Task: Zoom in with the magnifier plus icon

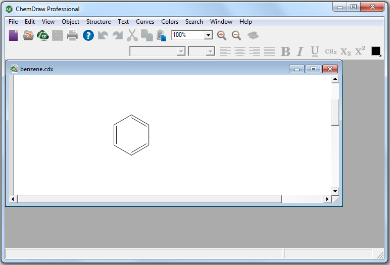Action: coord(222,35)
